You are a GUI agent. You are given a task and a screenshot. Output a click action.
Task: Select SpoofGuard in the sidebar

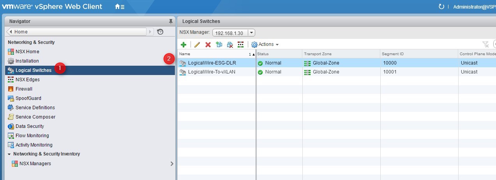(x=28, y=98)
